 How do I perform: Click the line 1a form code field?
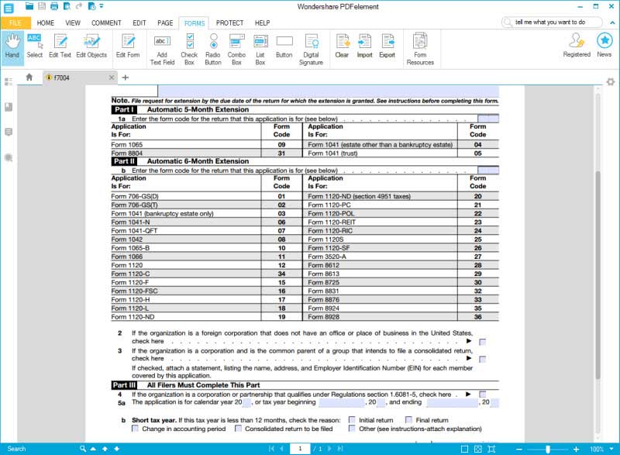pos(488,119)
